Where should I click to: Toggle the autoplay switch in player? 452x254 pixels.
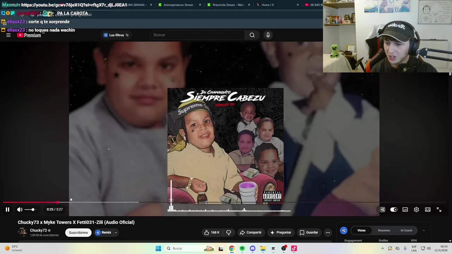394,210
